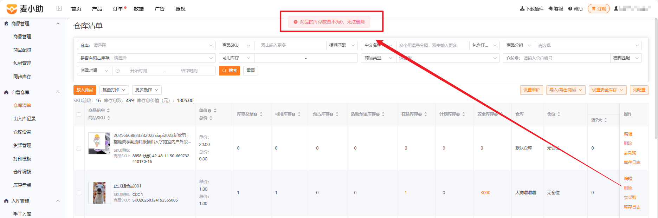This screenshot has height=218, width=658.
Task: Sort by 活动预留库存 column arrows
Action: 383,114
